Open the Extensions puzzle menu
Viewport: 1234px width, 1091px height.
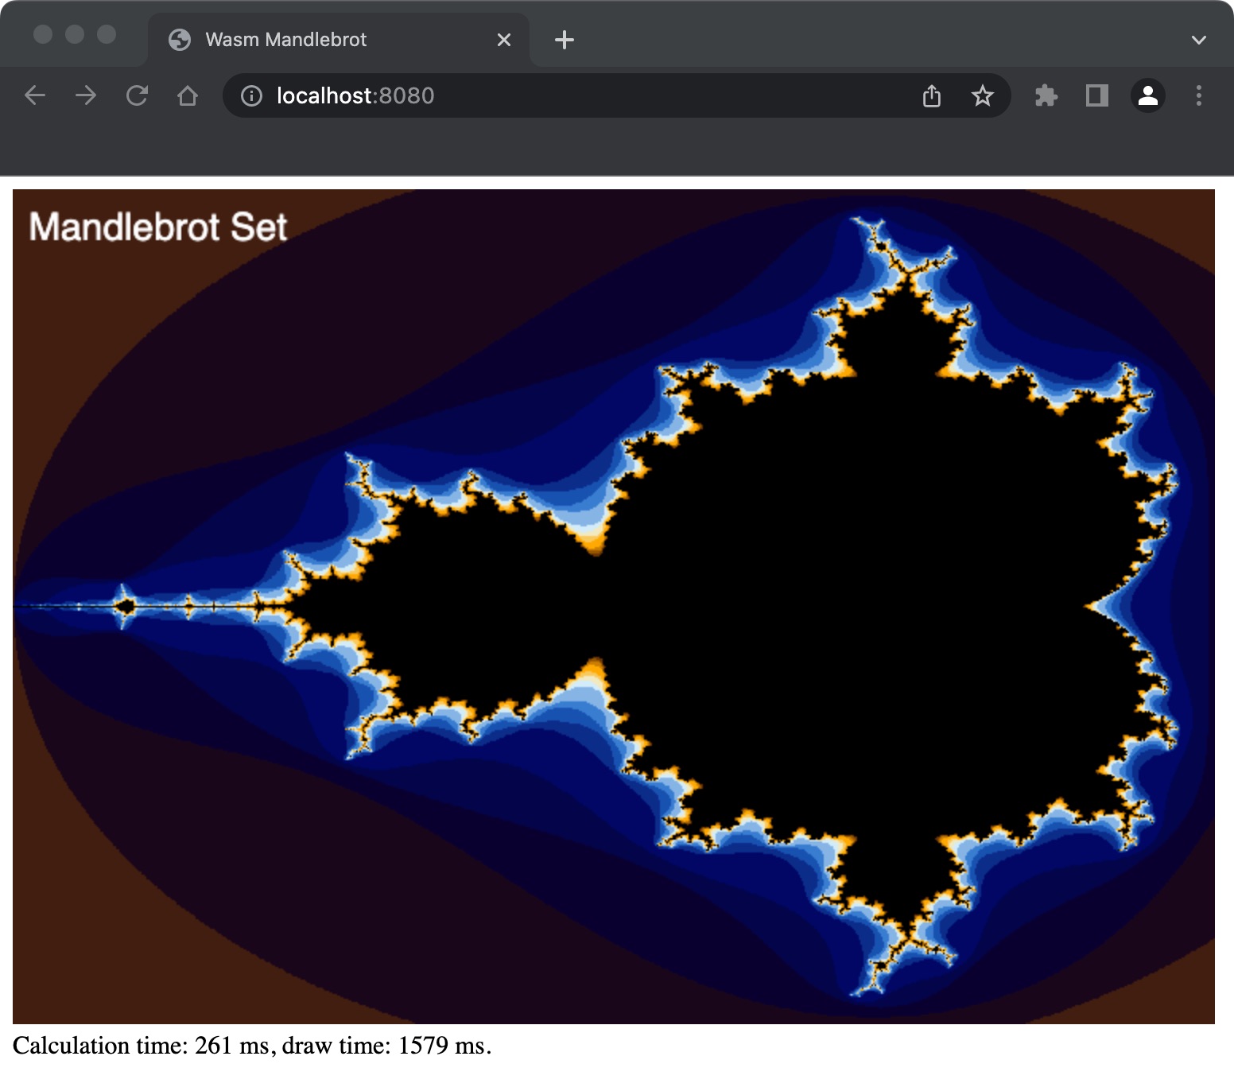(1046, 96)
